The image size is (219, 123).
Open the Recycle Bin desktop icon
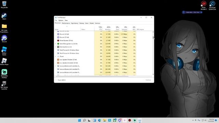coord(4,4)
